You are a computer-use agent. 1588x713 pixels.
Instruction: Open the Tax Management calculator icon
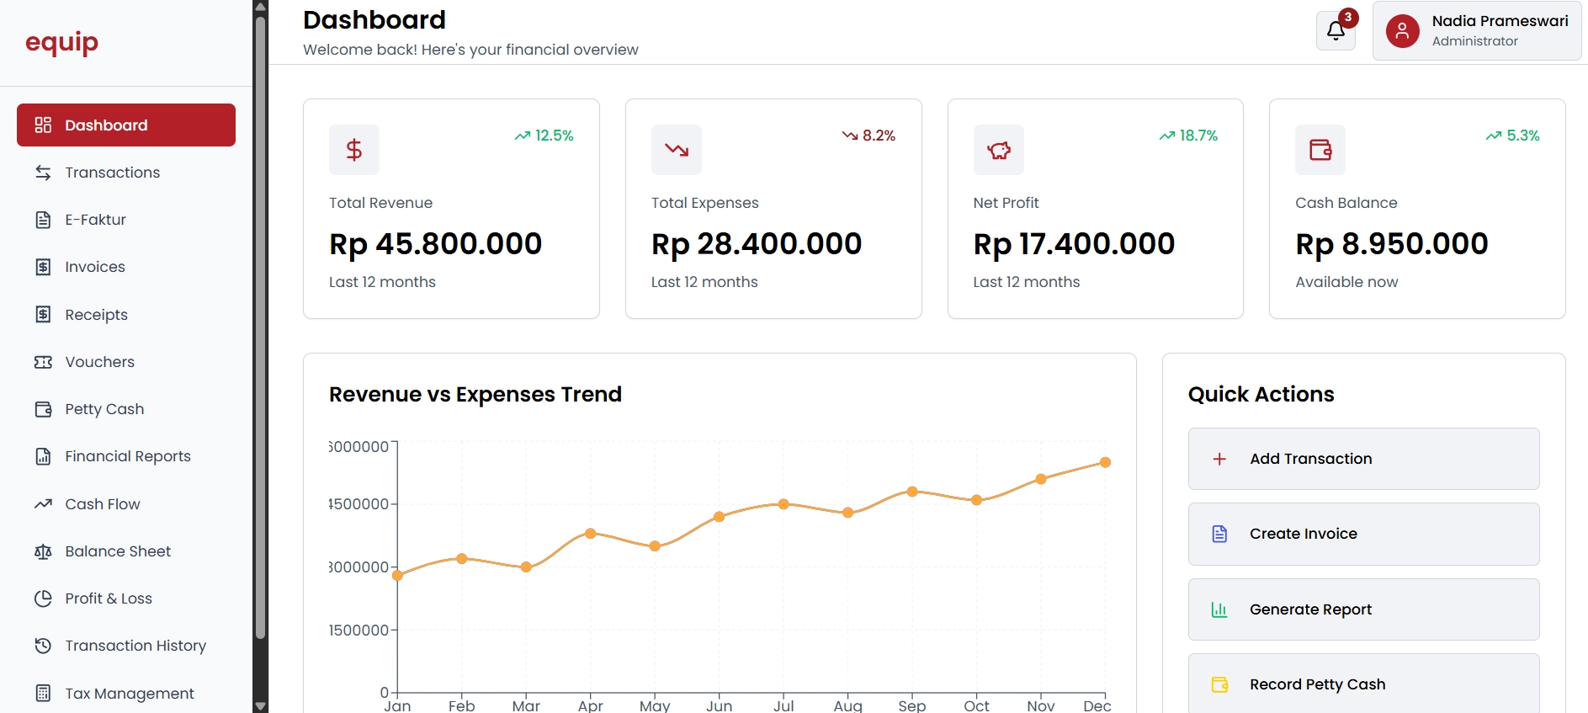pos(43,692)
